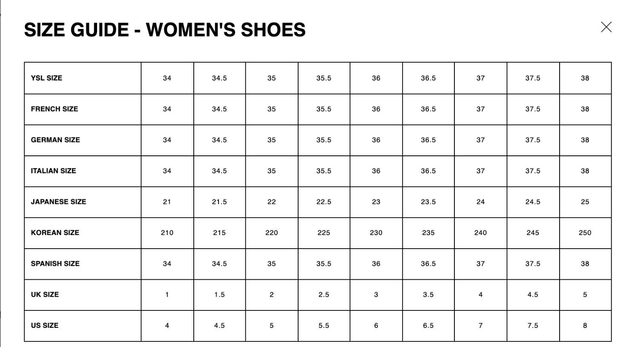Screen dimensions: 635x347
Task: Click YSL size 36.5 cell
Action: point(428,78)
